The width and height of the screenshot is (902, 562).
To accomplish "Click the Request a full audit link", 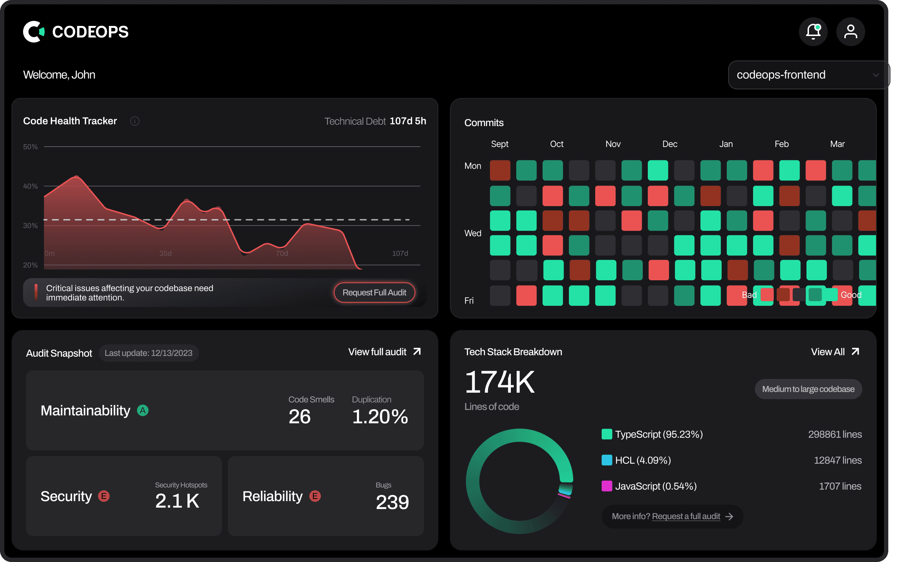I will click(x=686, y=516).
